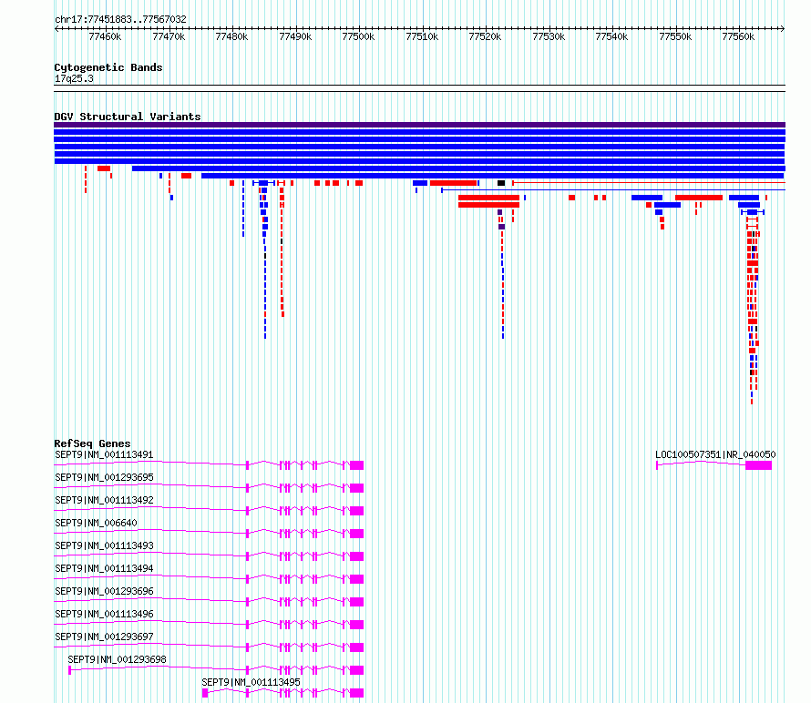The height and width of the screenshot is (703, 811).
Task: Open SEPT9|NM_001113494 transcript label
Action: coord(104,568)
